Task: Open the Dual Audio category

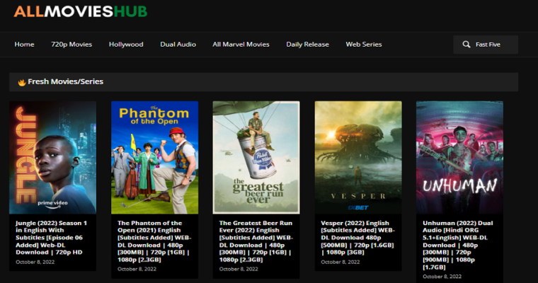Action: [178, 45]
